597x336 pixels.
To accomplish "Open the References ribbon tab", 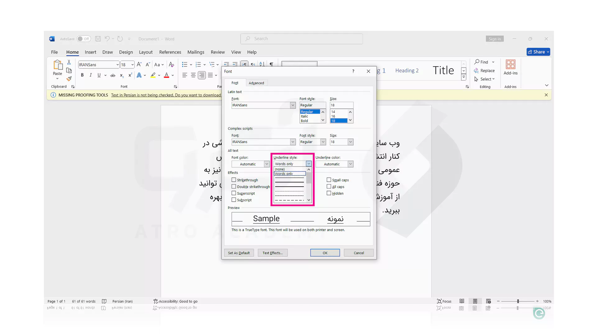I will pyautogui.click(x=170, y=52).
